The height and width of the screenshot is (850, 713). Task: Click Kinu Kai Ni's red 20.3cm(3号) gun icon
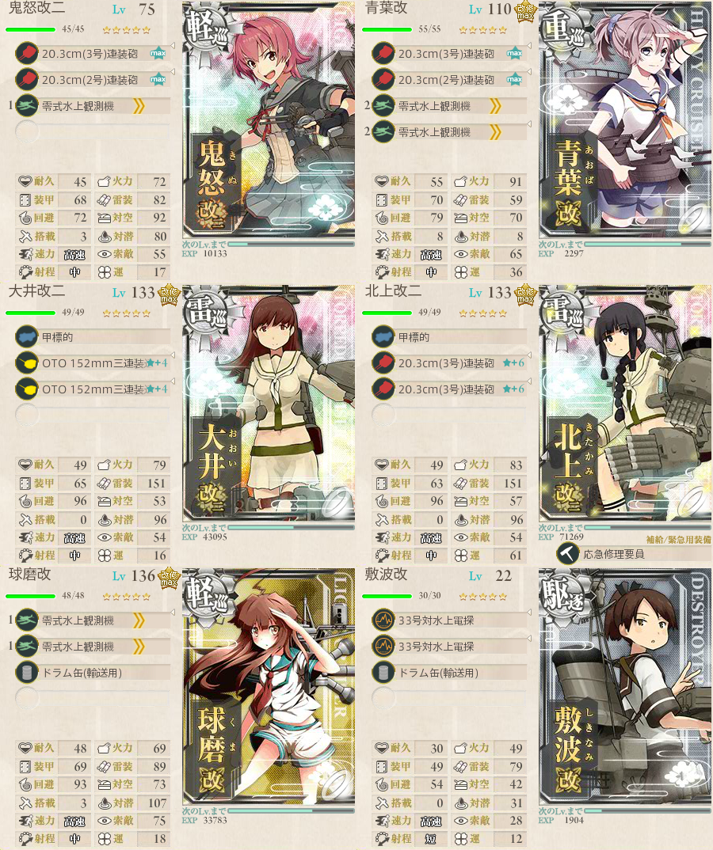[27, 54]
